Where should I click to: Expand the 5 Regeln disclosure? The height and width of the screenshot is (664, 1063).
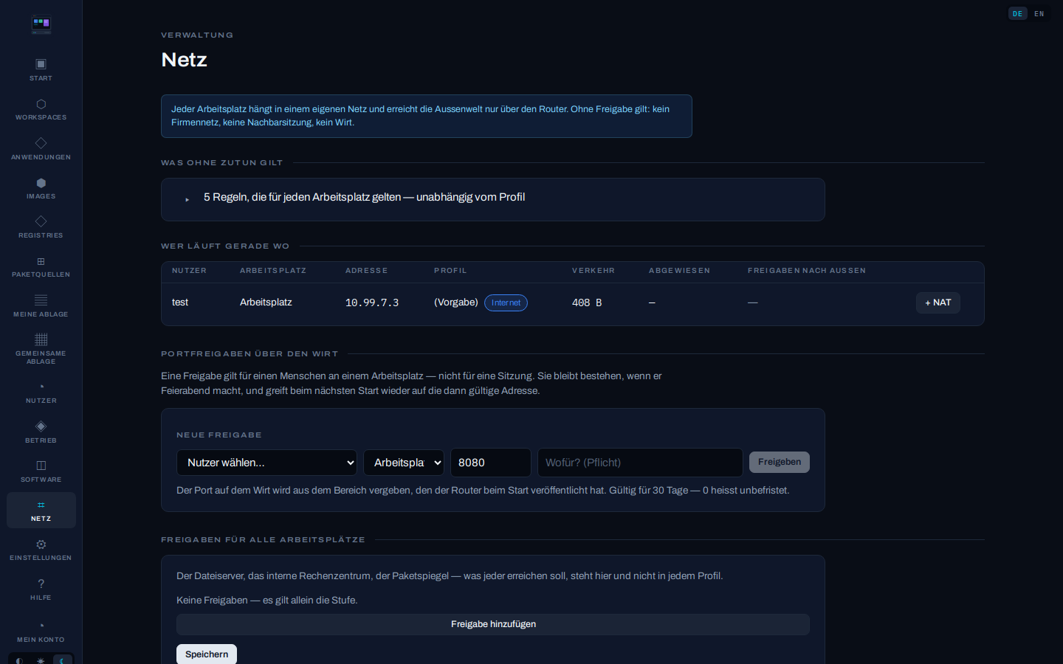[493, 198]
